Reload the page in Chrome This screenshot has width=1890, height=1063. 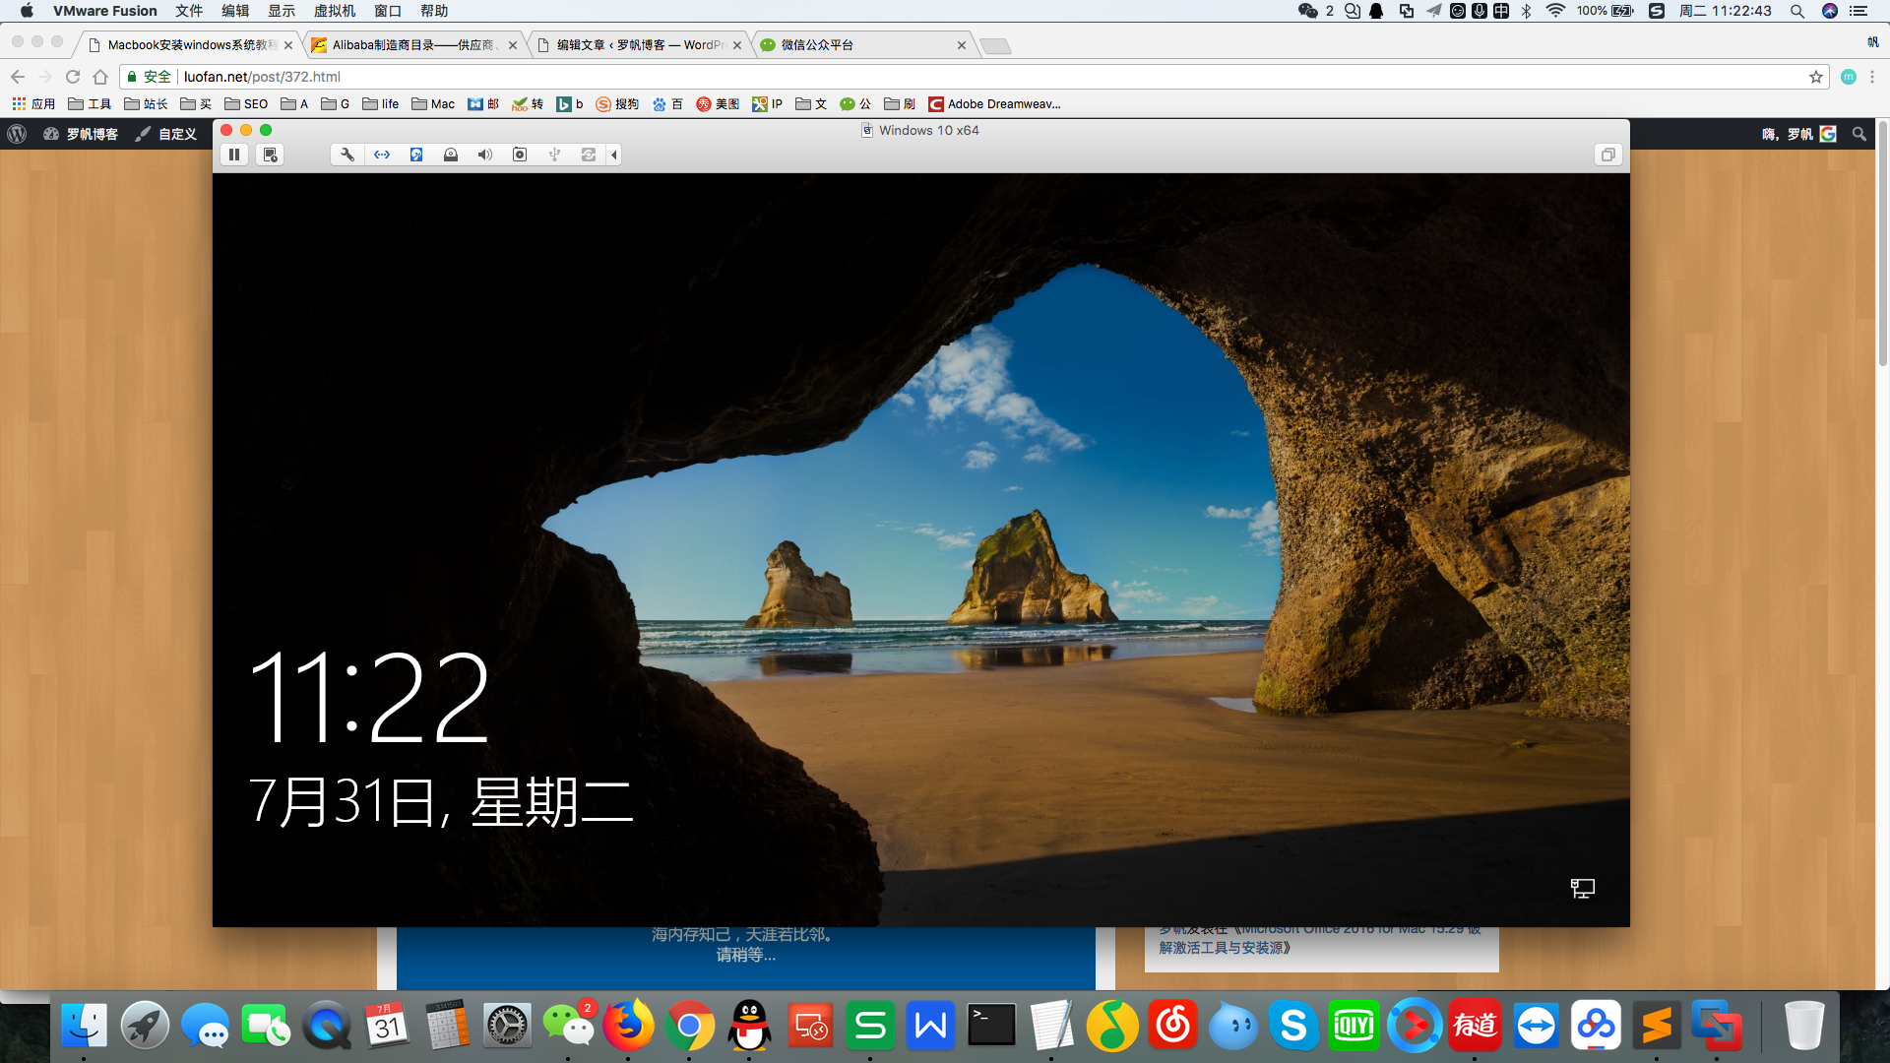coord(73,77)
